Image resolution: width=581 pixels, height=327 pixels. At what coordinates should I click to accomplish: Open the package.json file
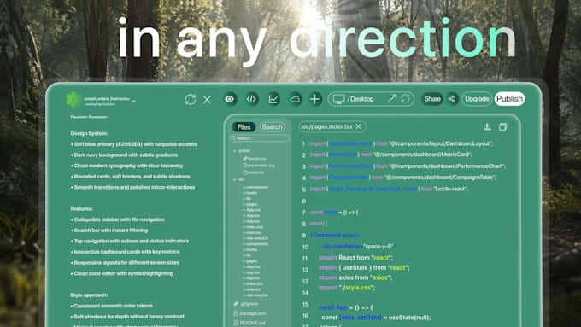click(249, 313)
